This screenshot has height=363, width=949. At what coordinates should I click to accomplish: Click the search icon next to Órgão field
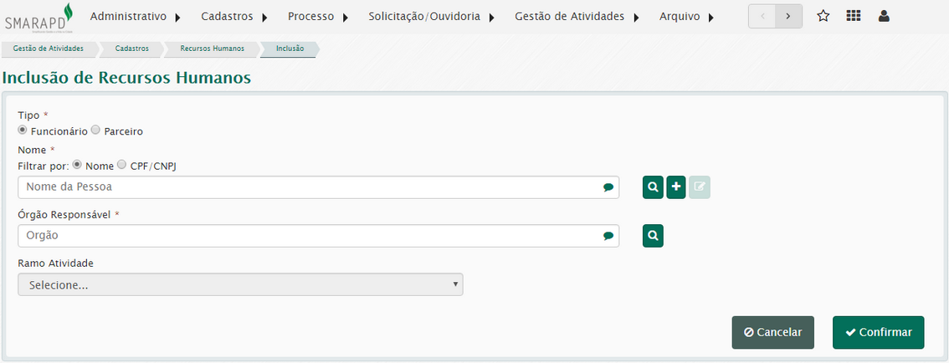pos(653,236)
